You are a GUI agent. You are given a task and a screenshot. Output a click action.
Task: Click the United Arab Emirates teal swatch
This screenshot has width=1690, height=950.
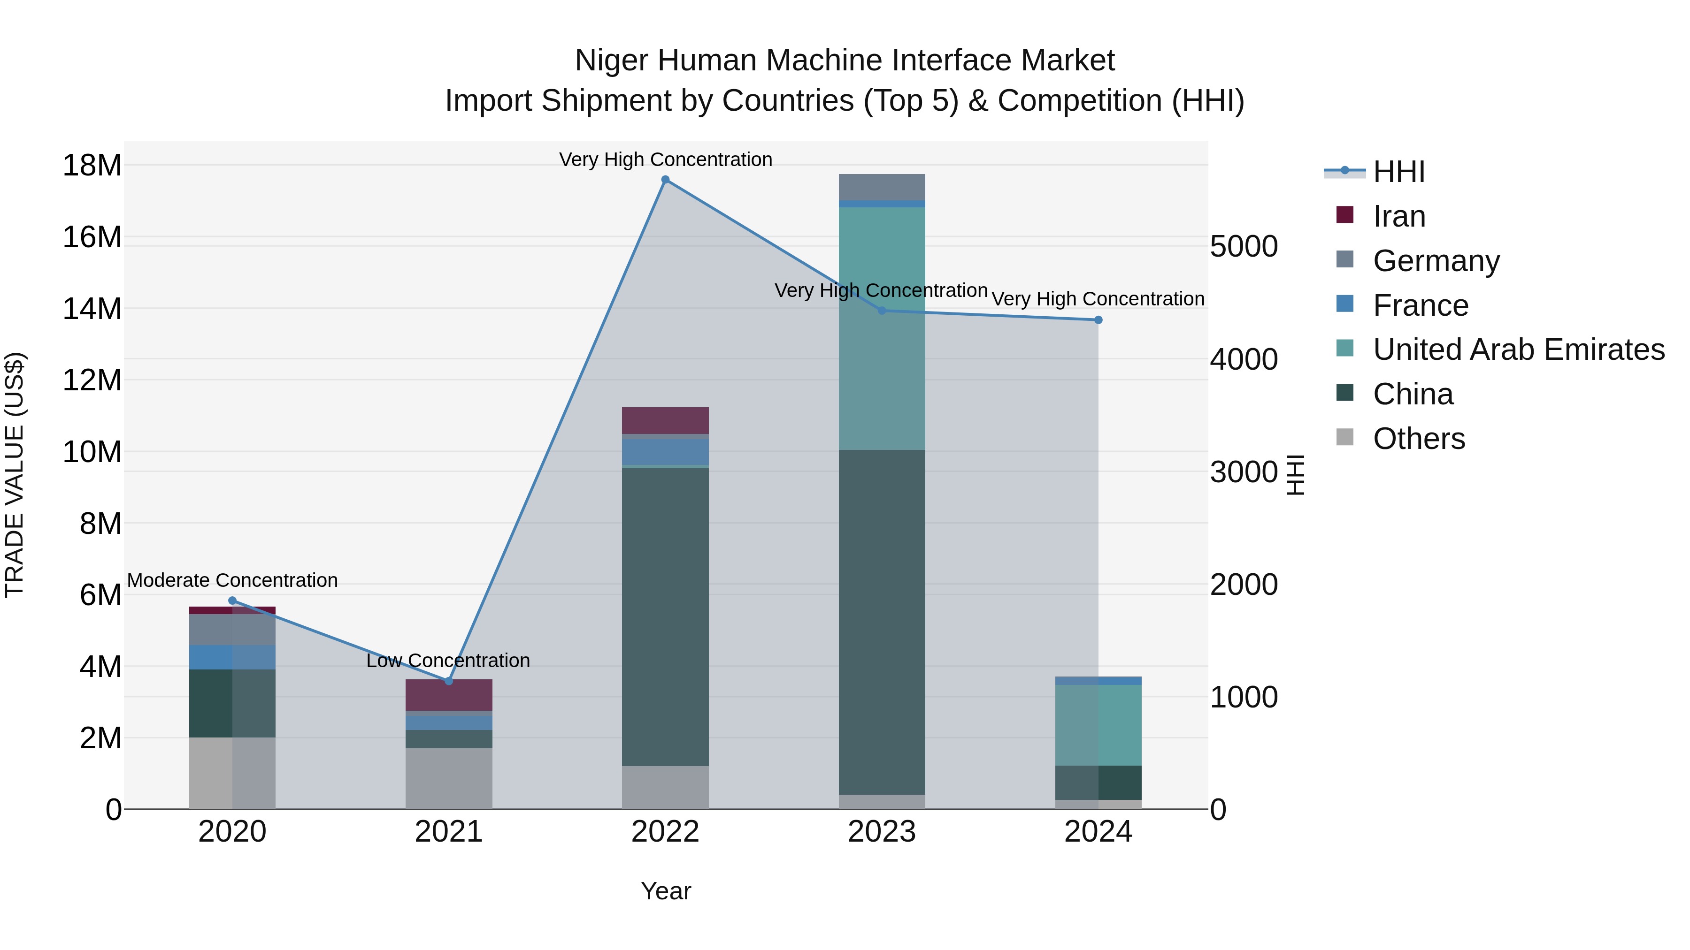tap(1345, 348)
